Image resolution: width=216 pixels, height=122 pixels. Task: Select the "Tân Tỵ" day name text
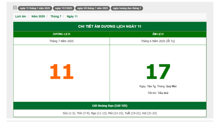point(151,86)
